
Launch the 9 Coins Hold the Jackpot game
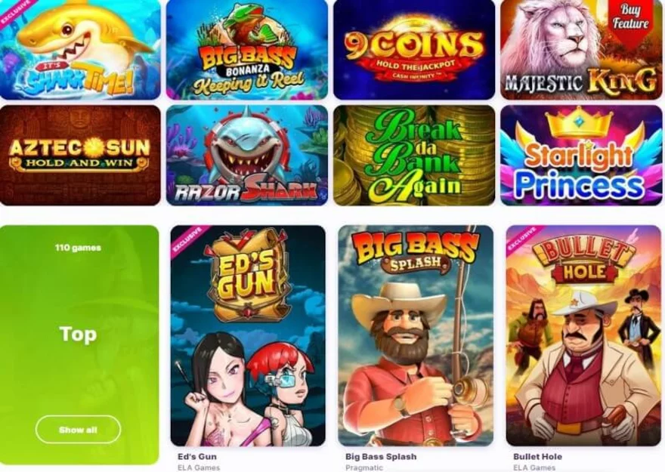[x=414, y=50]
